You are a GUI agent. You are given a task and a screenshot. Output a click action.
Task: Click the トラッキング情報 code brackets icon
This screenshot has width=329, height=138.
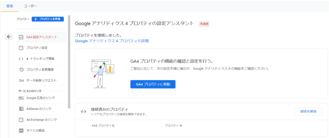point(21,59)
